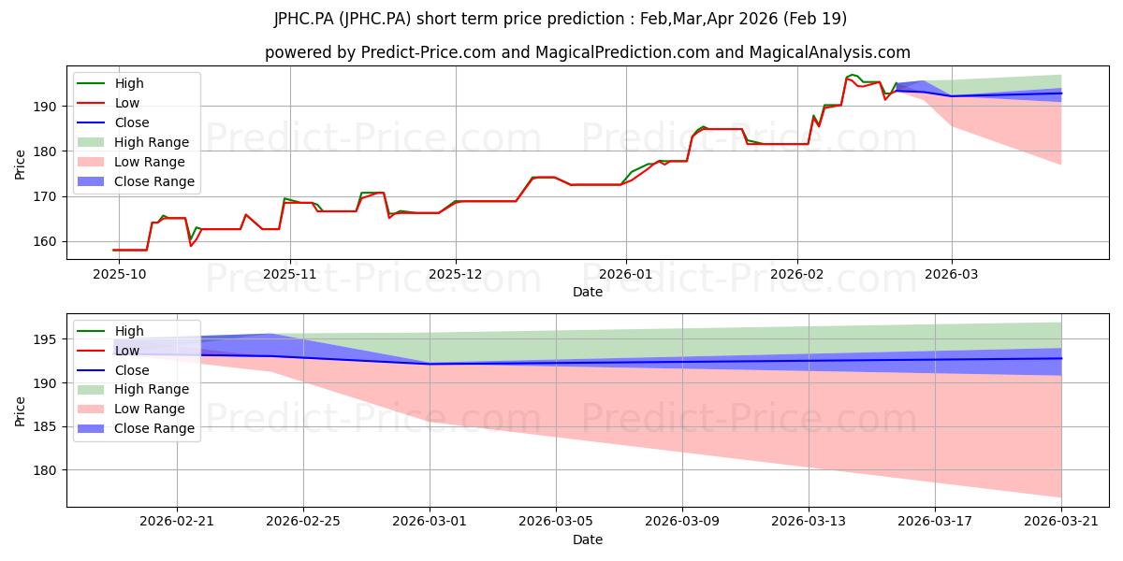Click the Date label under bottom chart
Screen dimensions: 1123x561
click(587, 539)
